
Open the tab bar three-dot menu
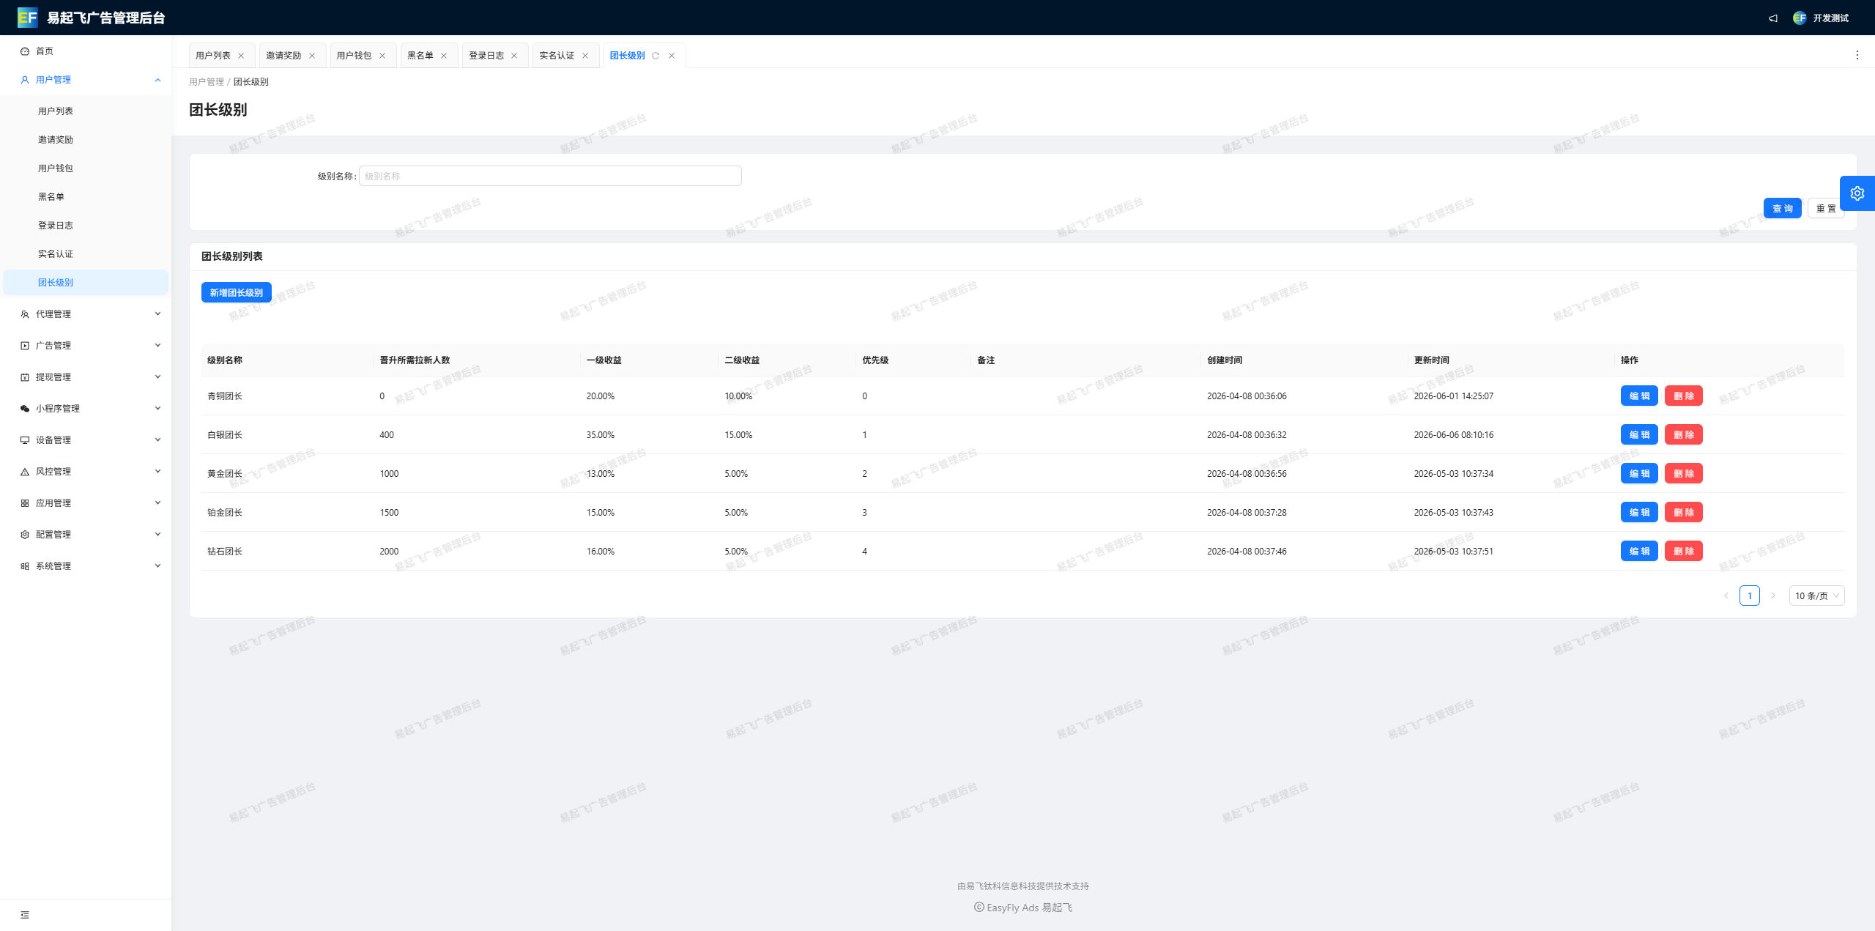(x=1857, y=56)
